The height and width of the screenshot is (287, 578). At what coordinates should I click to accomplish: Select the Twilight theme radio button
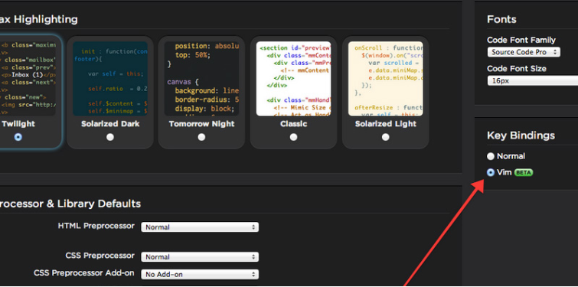click(18, 137)
